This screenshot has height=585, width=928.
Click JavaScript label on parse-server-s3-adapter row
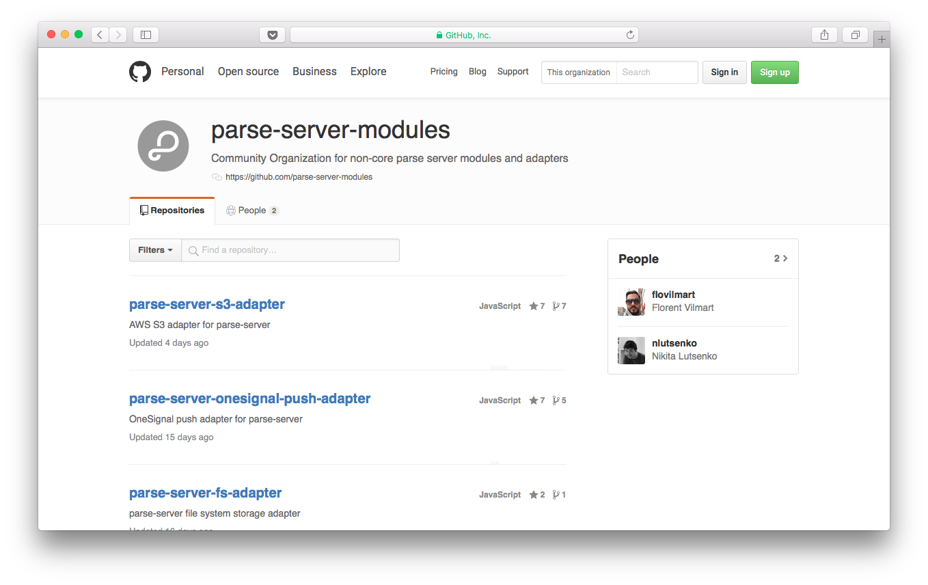pos(500,306)
